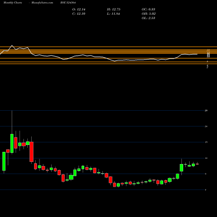This screenshot has width=217, height=217.
Task: Click the "Monthly Charts" title text
Action: click(13, 3)
